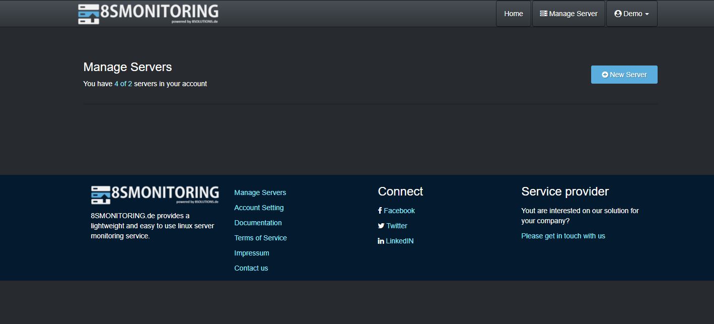Click the '4 of 2' server count

(x=123, y=84)
